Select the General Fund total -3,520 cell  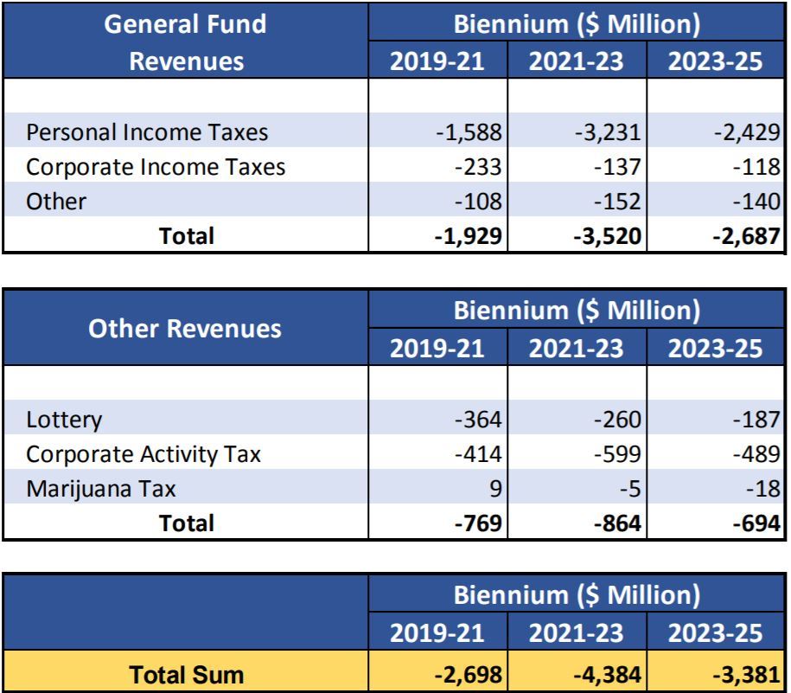tap(606, 234)
